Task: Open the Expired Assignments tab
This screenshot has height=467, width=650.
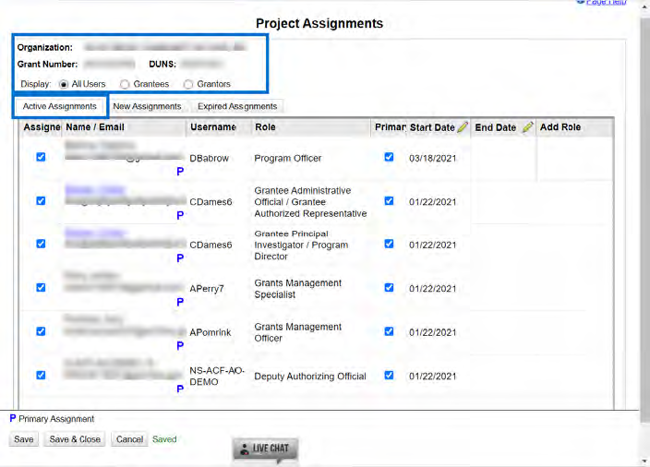Action: 236,106
